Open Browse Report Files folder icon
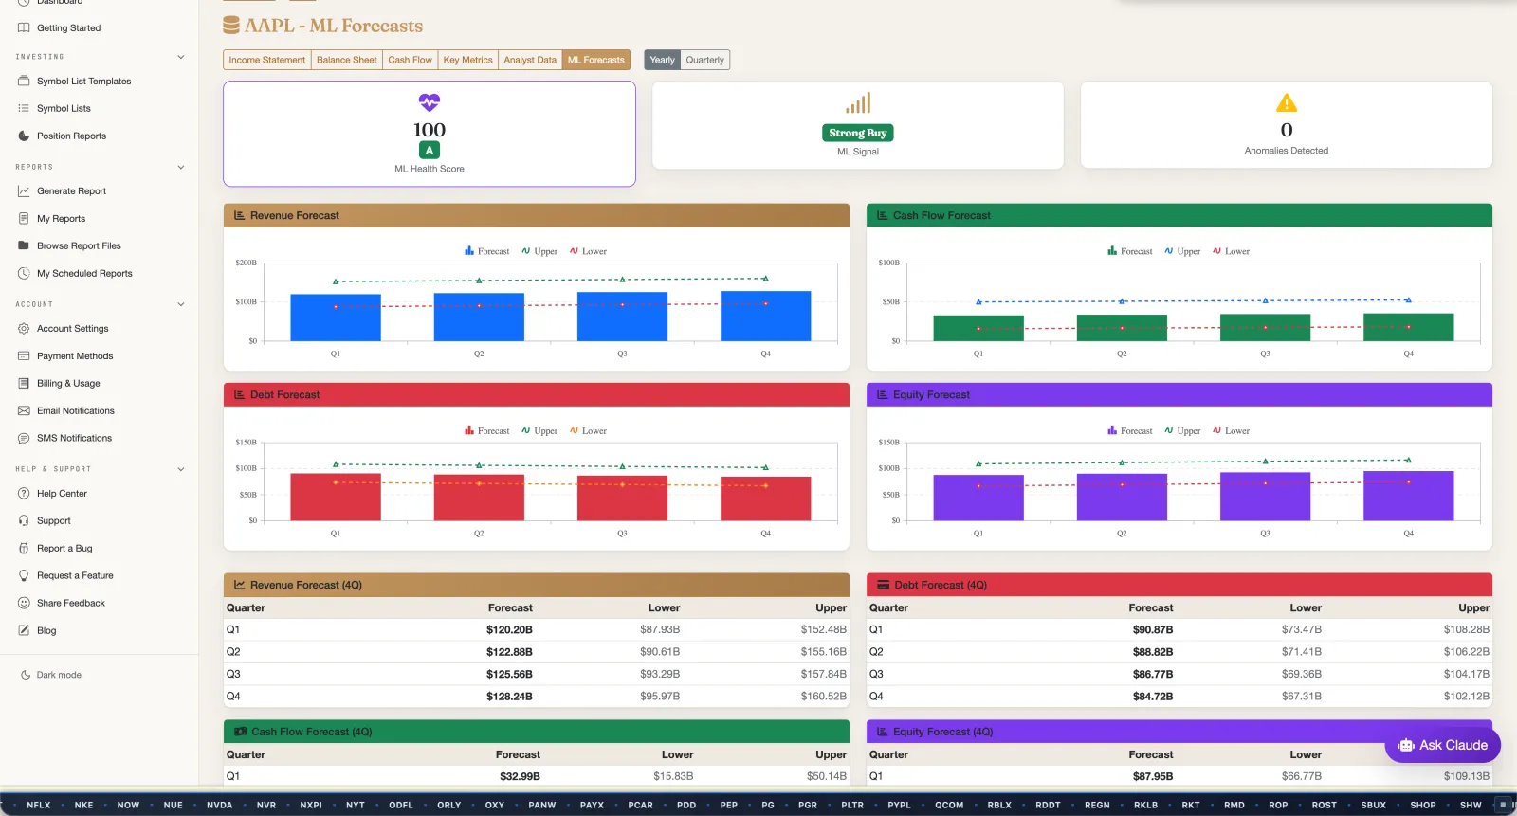Viewport: 1517px width, 816px height. point(24,245)
